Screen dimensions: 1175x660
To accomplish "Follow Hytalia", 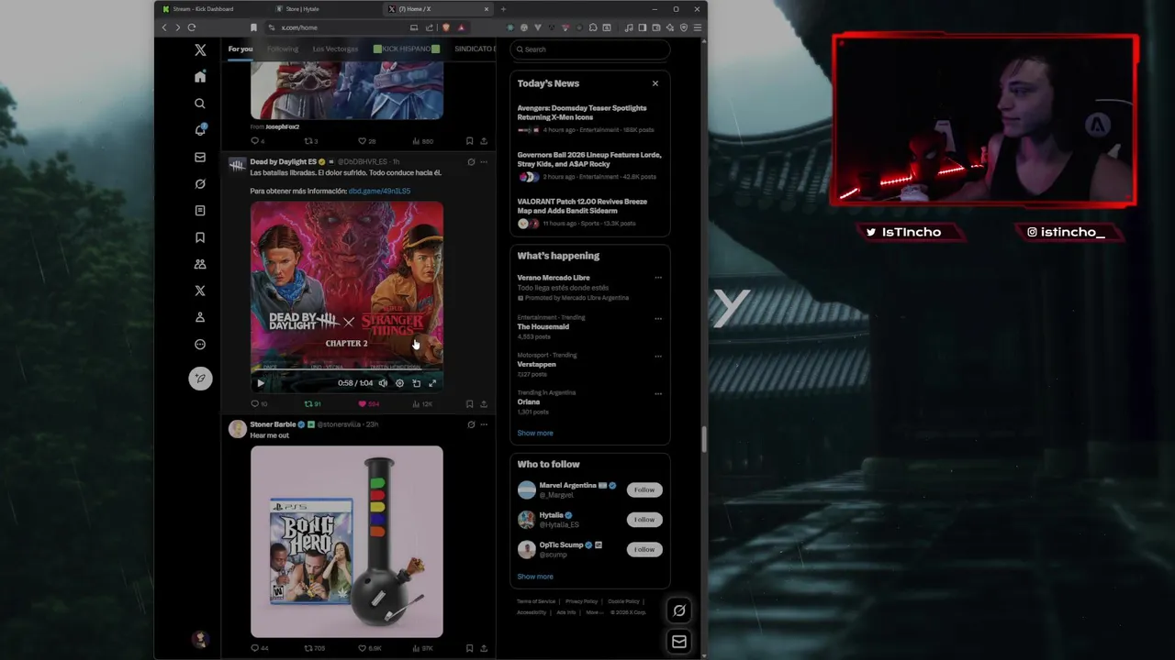I will click(644, 520).
